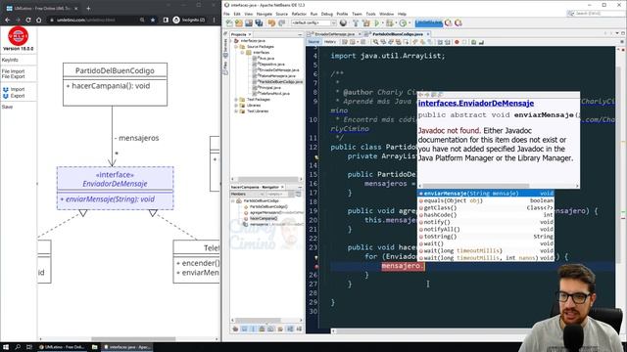Toggle Show Non-Public Members in Navigator
Image resolution: width=627 pixels, height=352 pixels.
pos(262,329)
